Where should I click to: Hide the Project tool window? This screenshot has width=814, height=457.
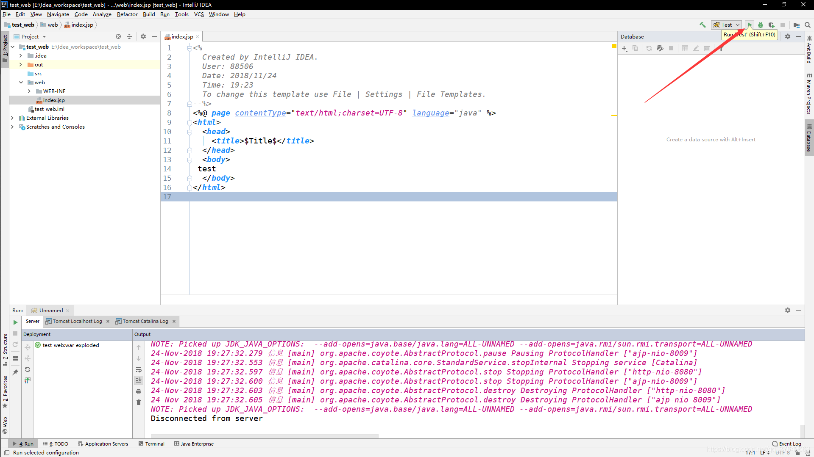[154, 37]
